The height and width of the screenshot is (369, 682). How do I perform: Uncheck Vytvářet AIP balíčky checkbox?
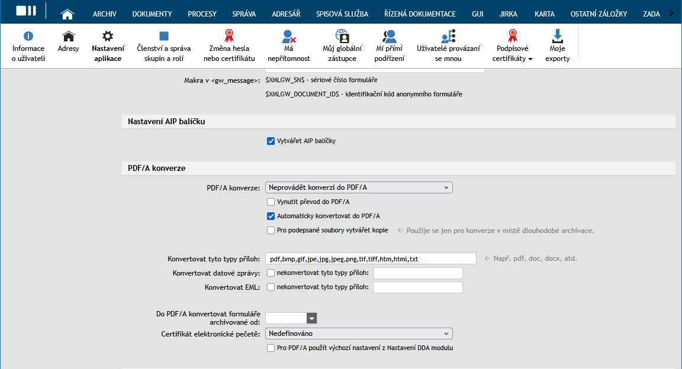(271, 141)
